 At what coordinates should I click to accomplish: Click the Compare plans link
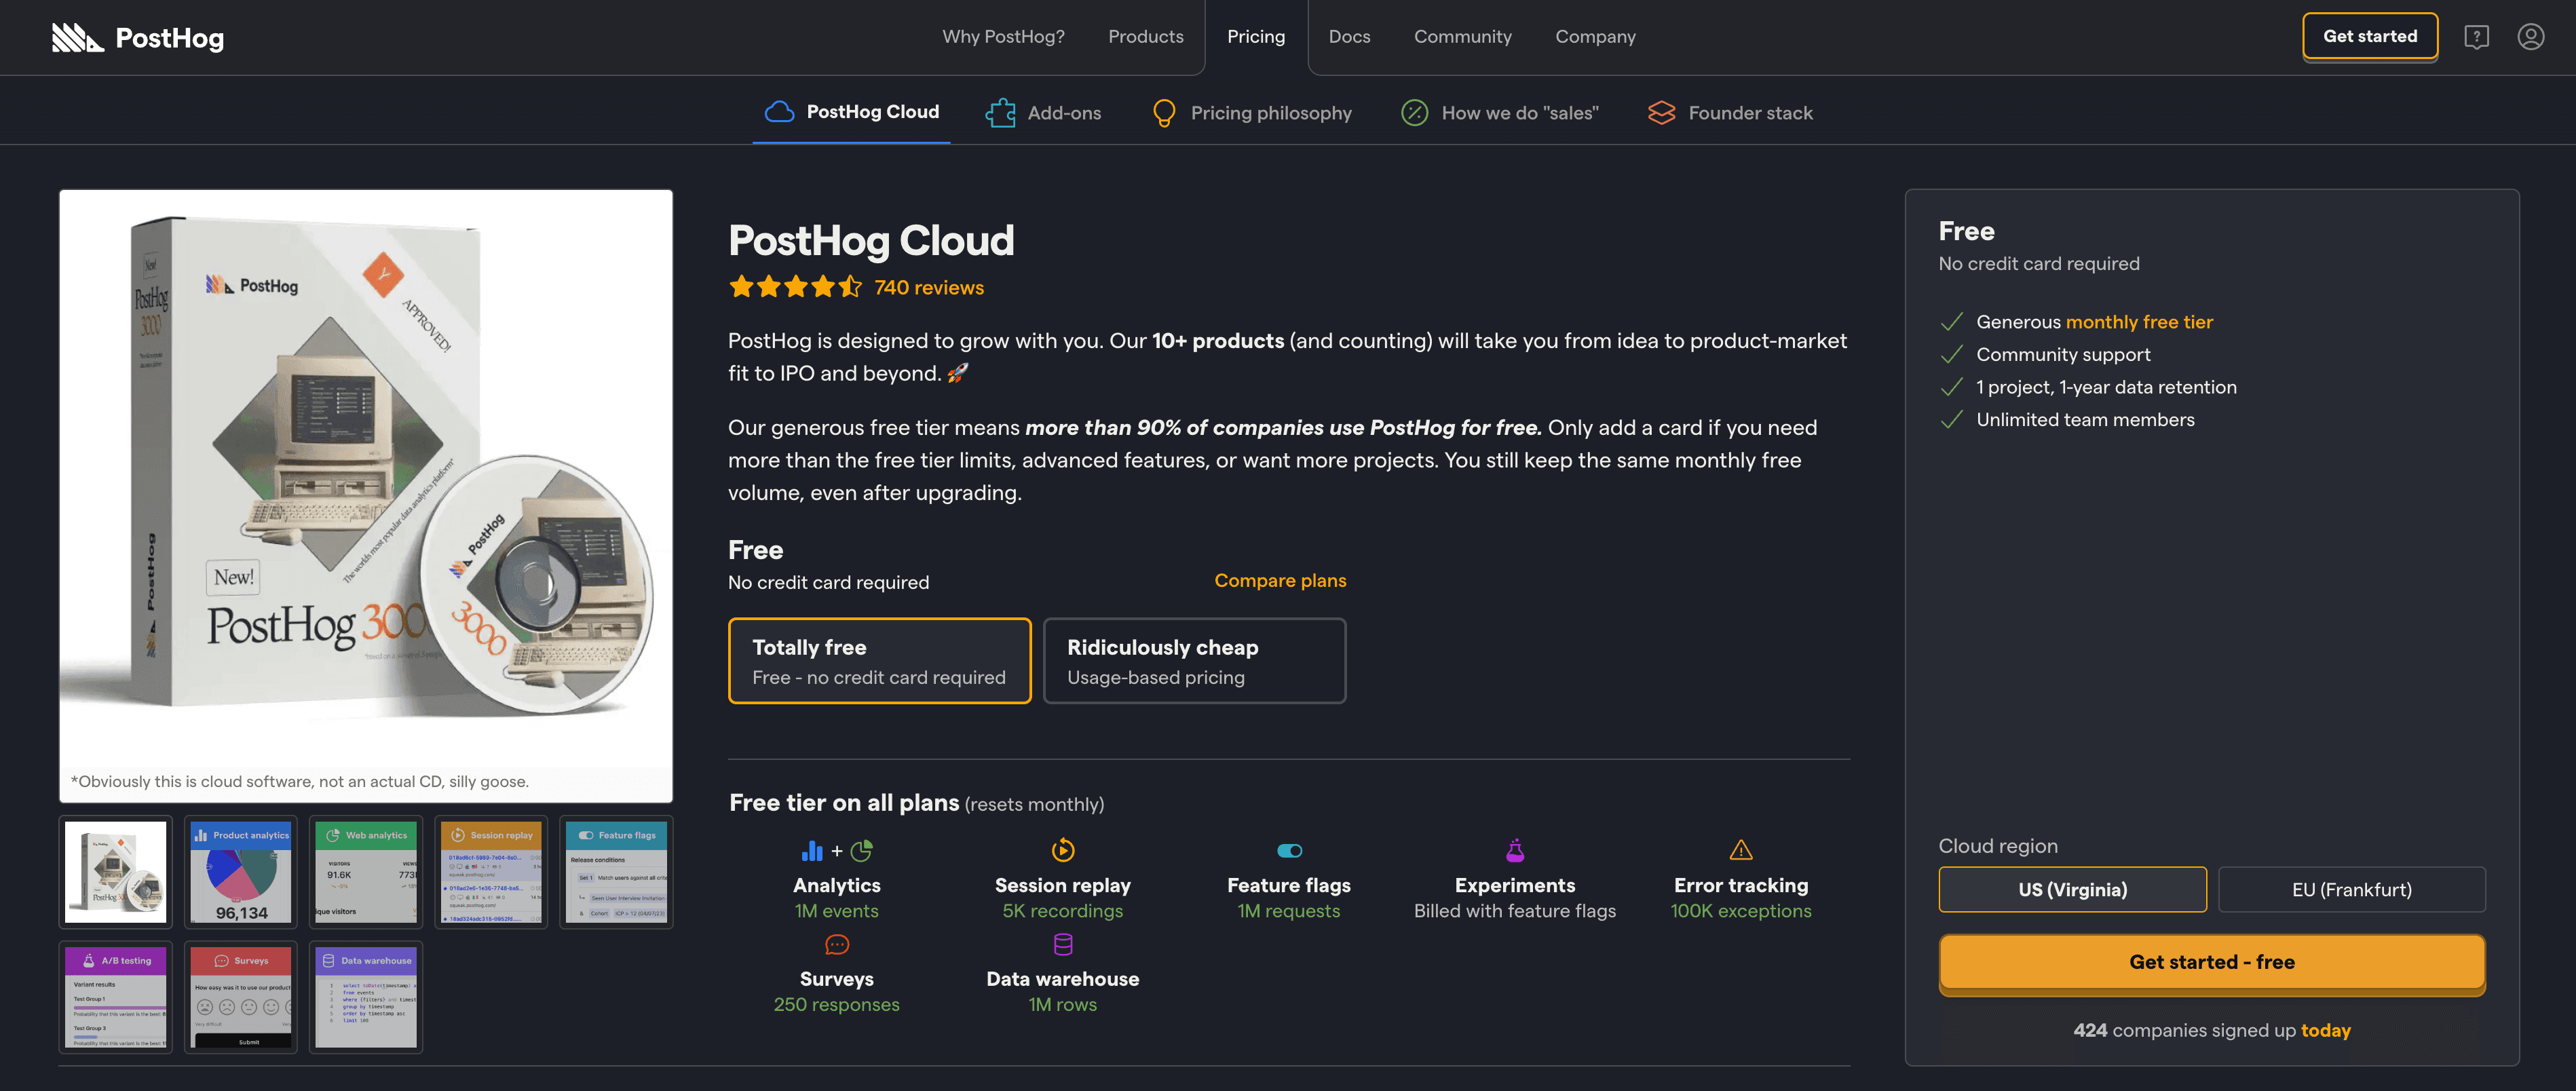pos(1280,580)
